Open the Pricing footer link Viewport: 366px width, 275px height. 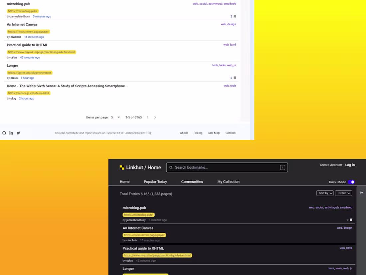pos(198,133)
